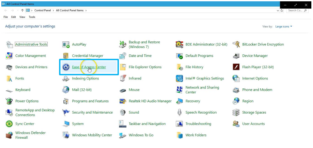This screenshot has width=313, height=148.
Task: Open the Infrared icon
Action: [123, 78]
